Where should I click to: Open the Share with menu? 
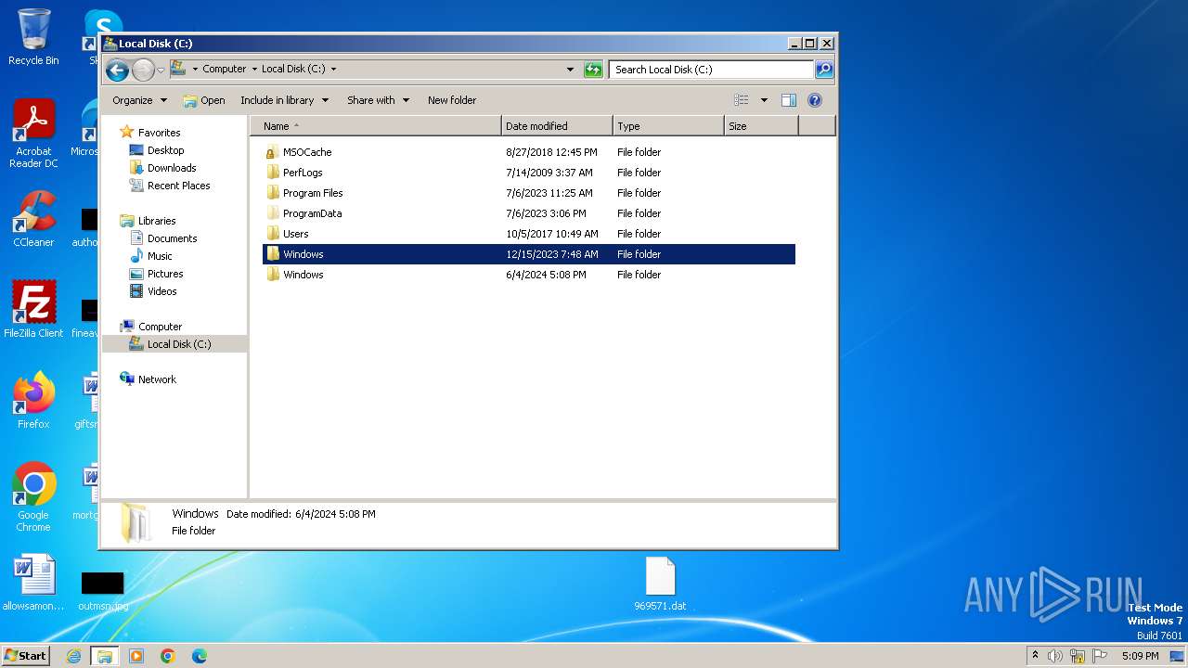click(x=378, y=100)
